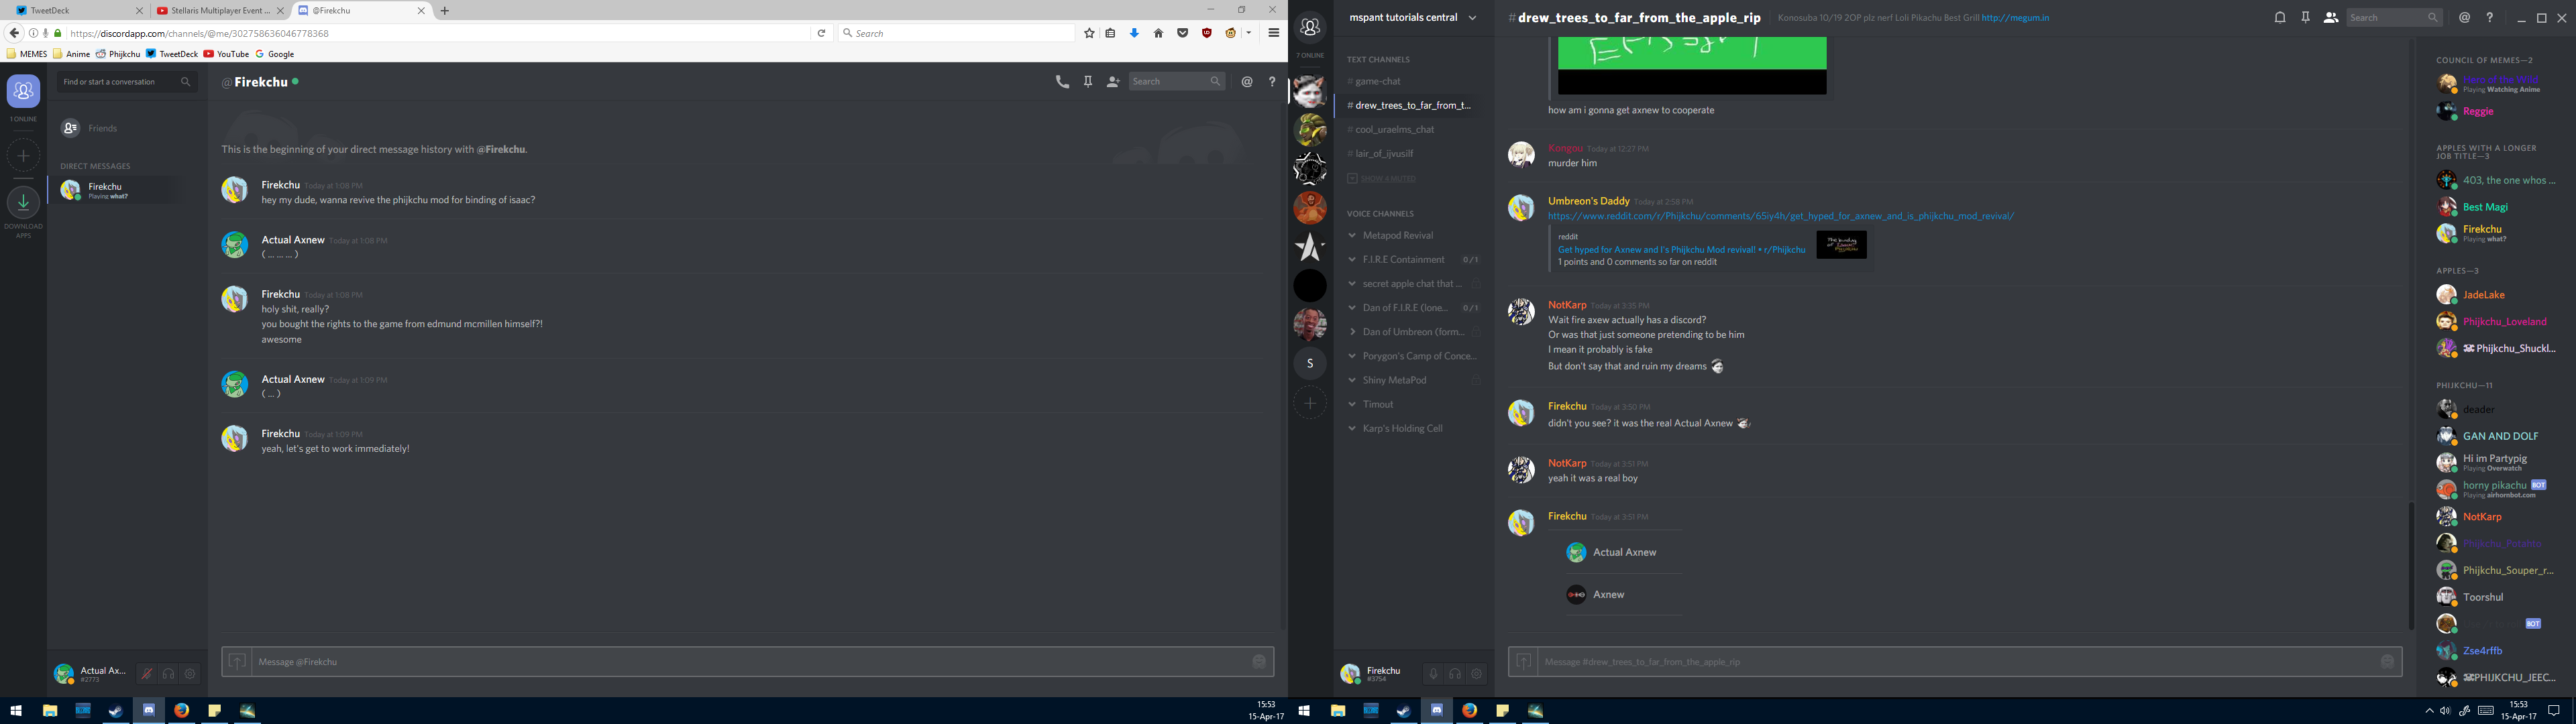Show hidden system tray icons chevron
2576x724 pixels.
coord(2429,711)
